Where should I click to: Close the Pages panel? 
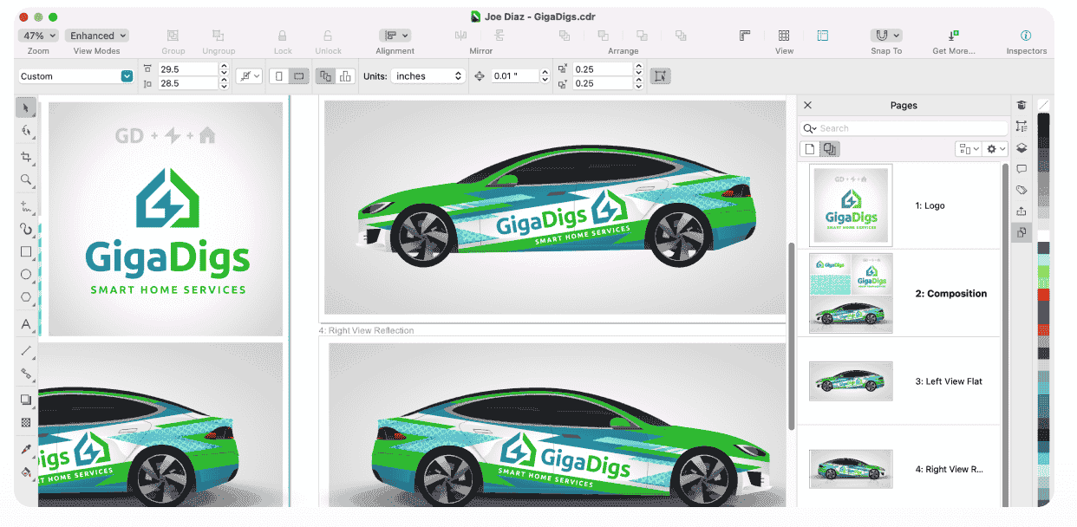(807, 105)
